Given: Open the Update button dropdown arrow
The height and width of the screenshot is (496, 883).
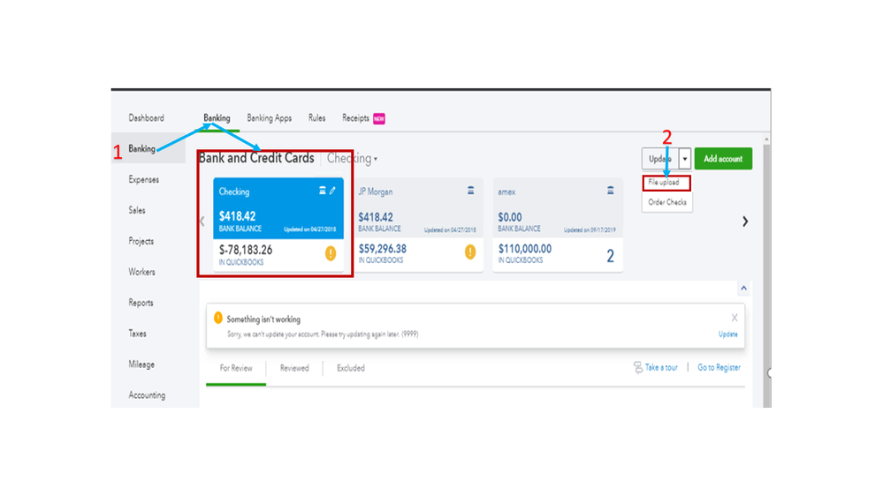Looking at the screenshot, I should [685, 159].
